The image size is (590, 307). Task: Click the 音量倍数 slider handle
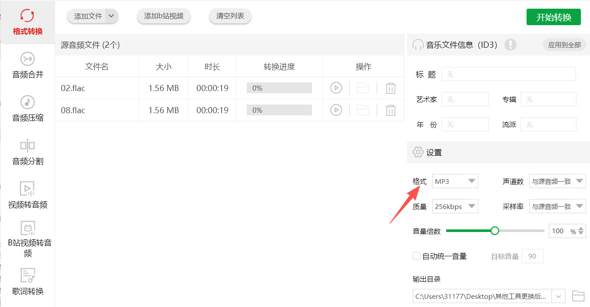tap(494, 231)
